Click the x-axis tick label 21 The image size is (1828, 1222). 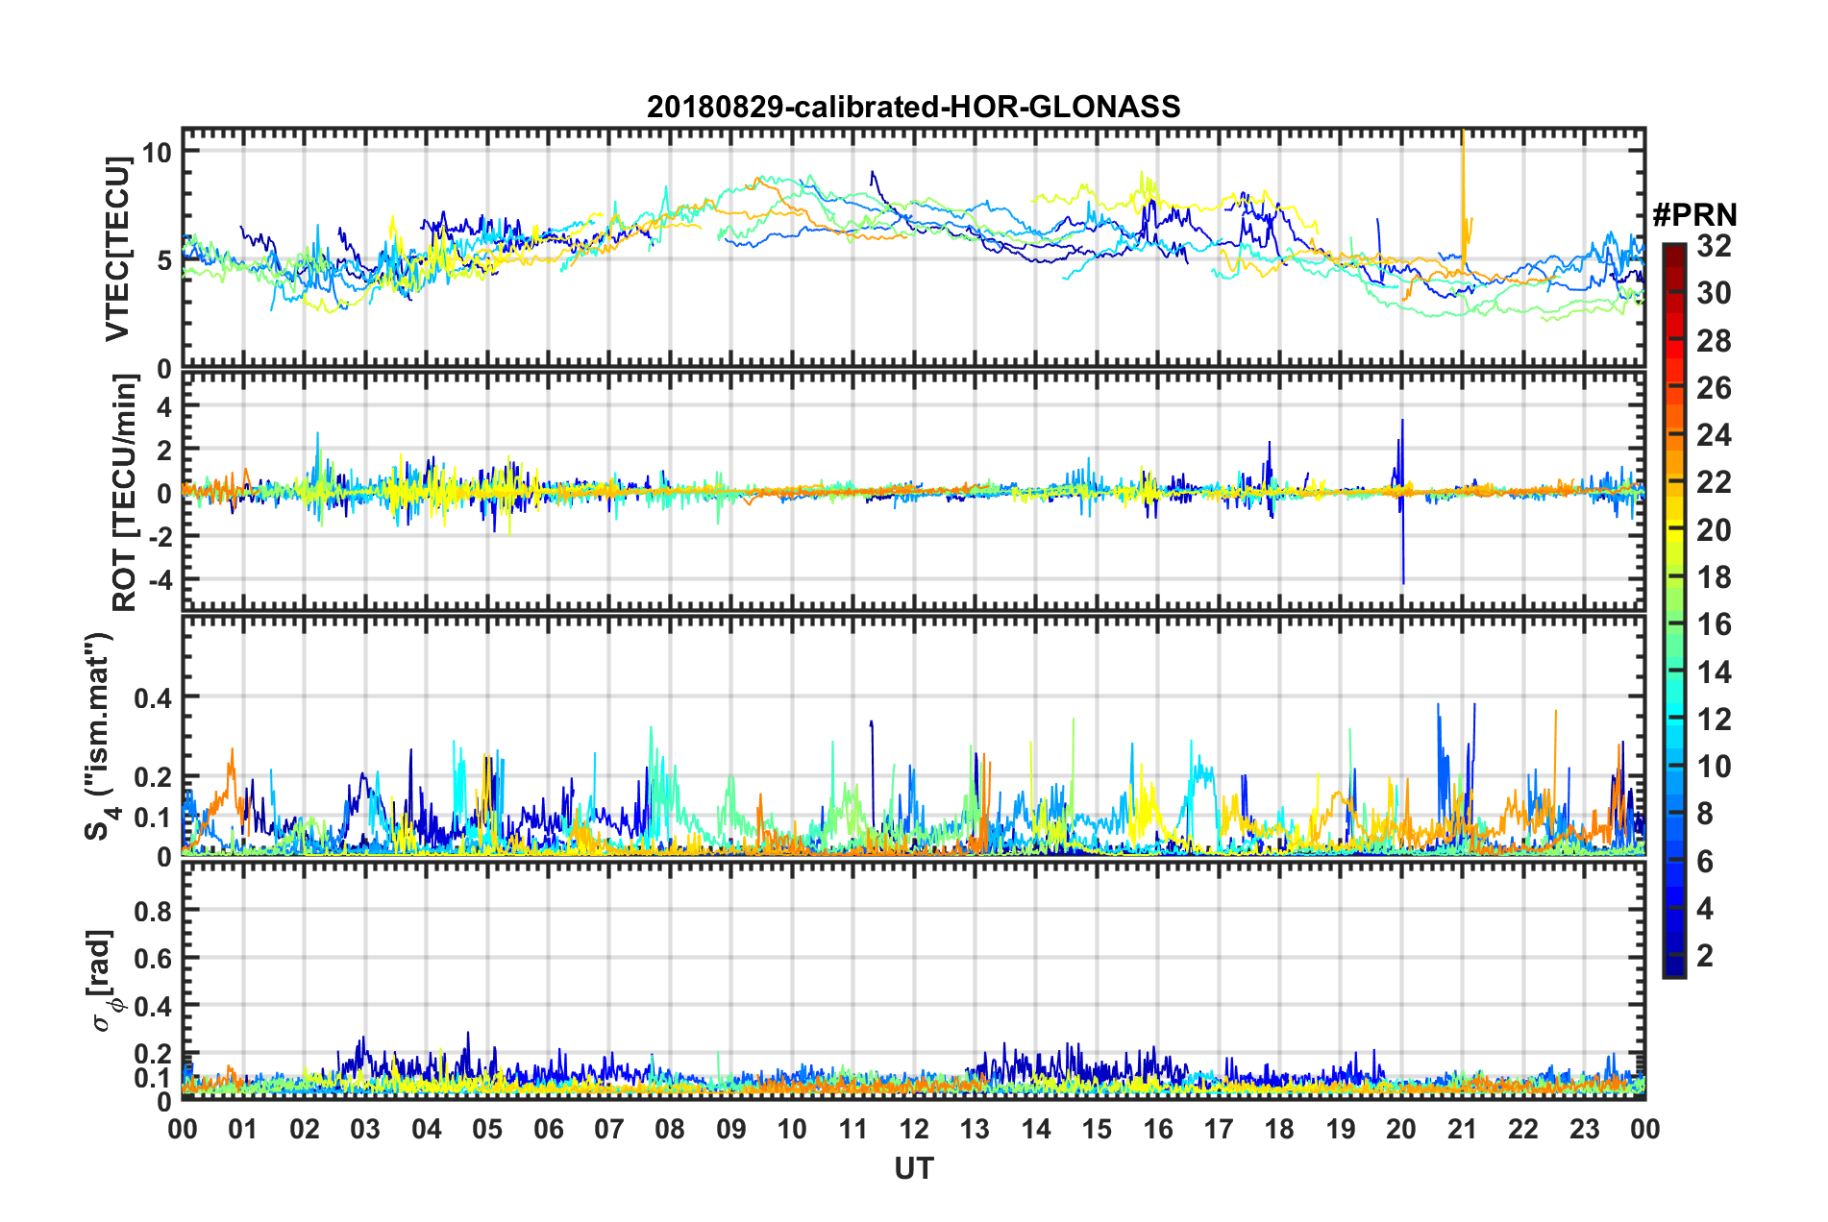(x=1462, y=1129)
